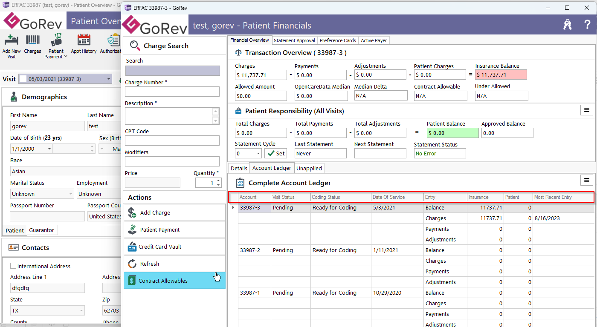The image size is (597, 327).
Task: Toggle checkbox beside Visit dropdown
Action: click(x=22, y=79)
